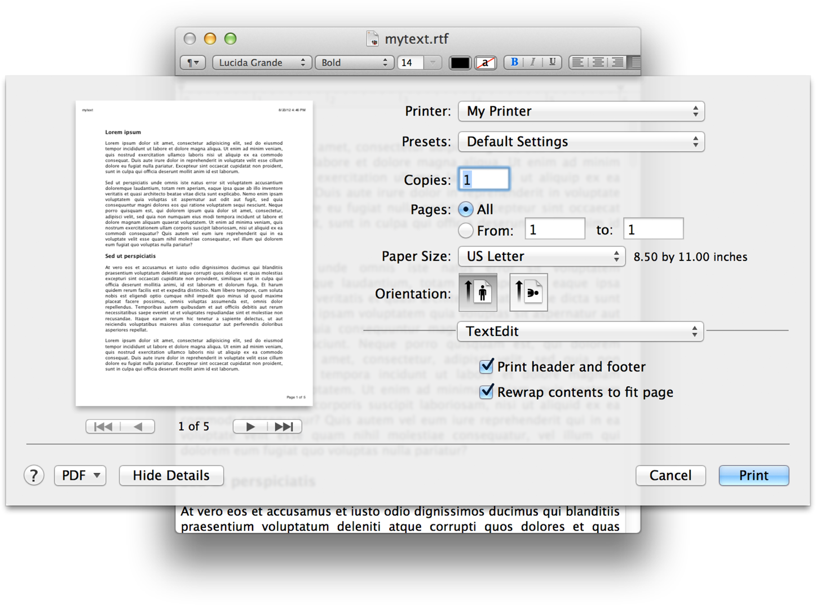Go to previous preview page
This screenshot has width=816, height=605.
138,427
